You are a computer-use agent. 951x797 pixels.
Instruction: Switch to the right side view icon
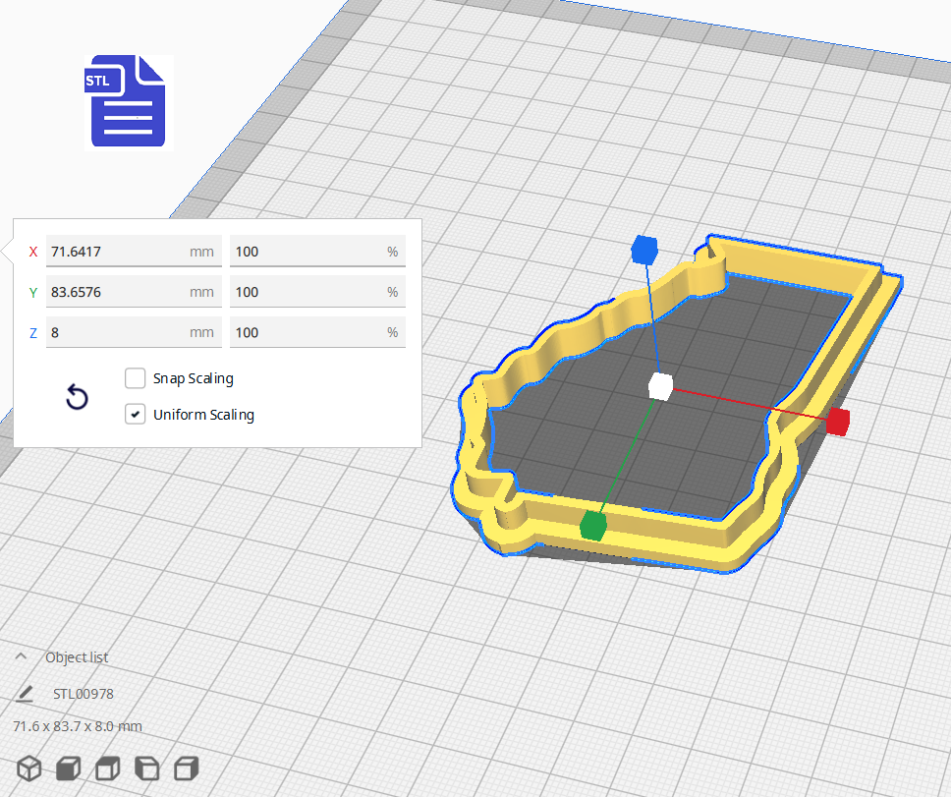tap(186, 769)
